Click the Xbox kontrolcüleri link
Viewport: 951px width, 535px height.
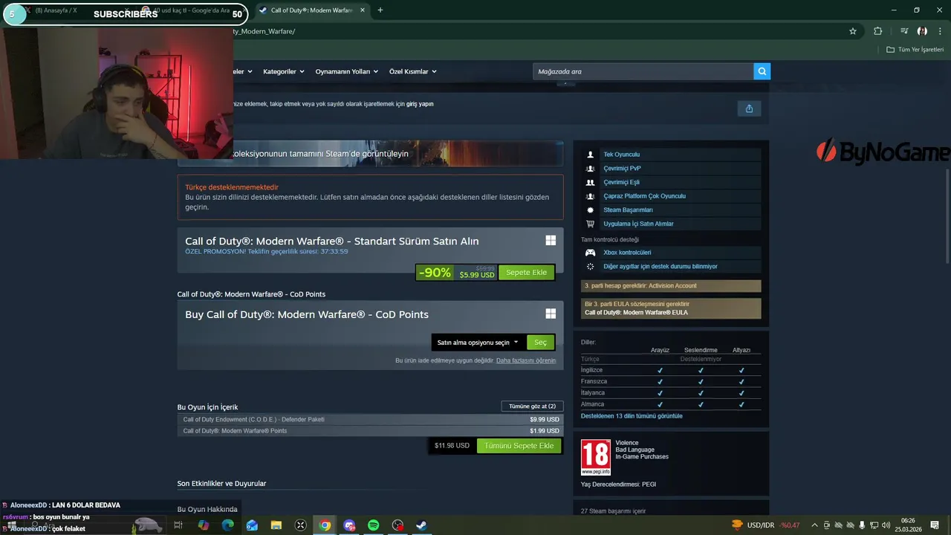pos(627,253)
